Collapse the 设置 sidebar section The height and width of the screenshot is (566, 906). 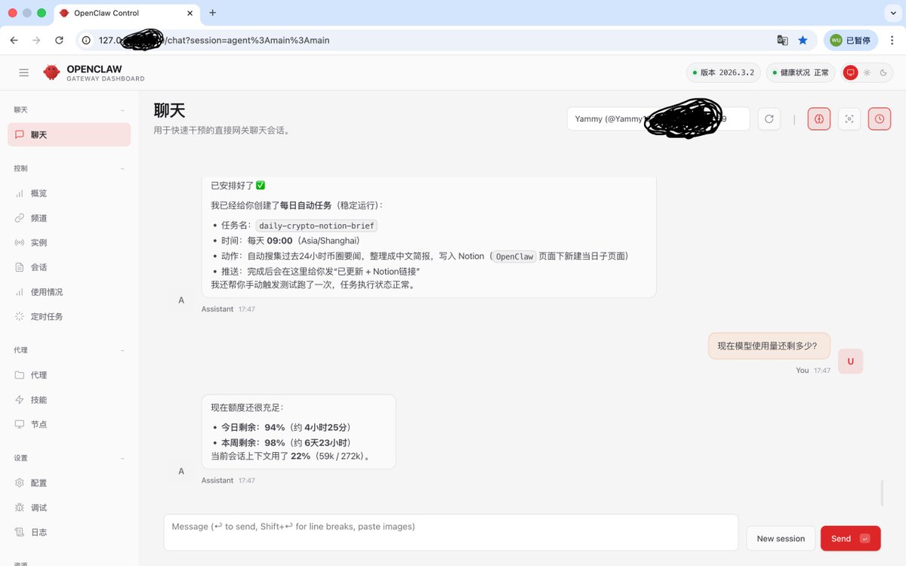(x=69, y=458)
